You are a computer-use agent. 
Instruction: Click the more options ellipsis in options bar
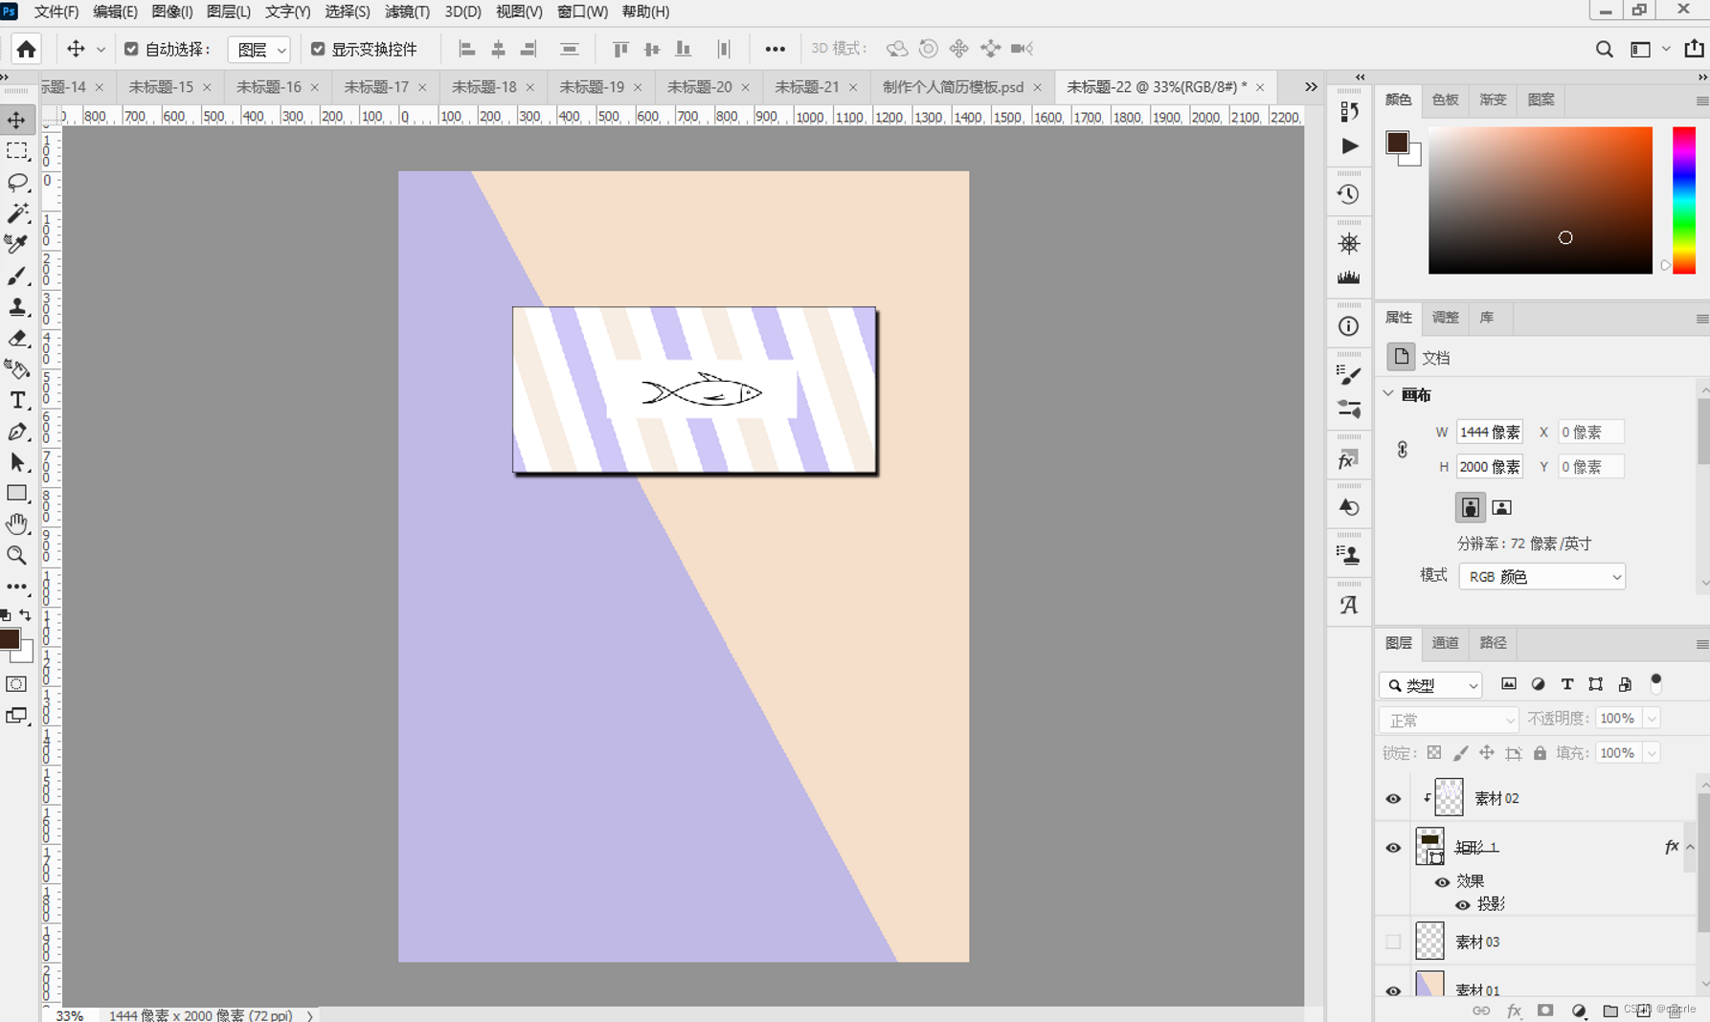[775, 49]
